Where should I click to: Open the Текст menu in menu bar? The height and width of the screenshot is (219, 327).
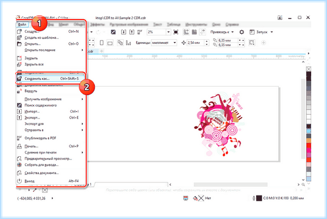(x=158, y=25)
